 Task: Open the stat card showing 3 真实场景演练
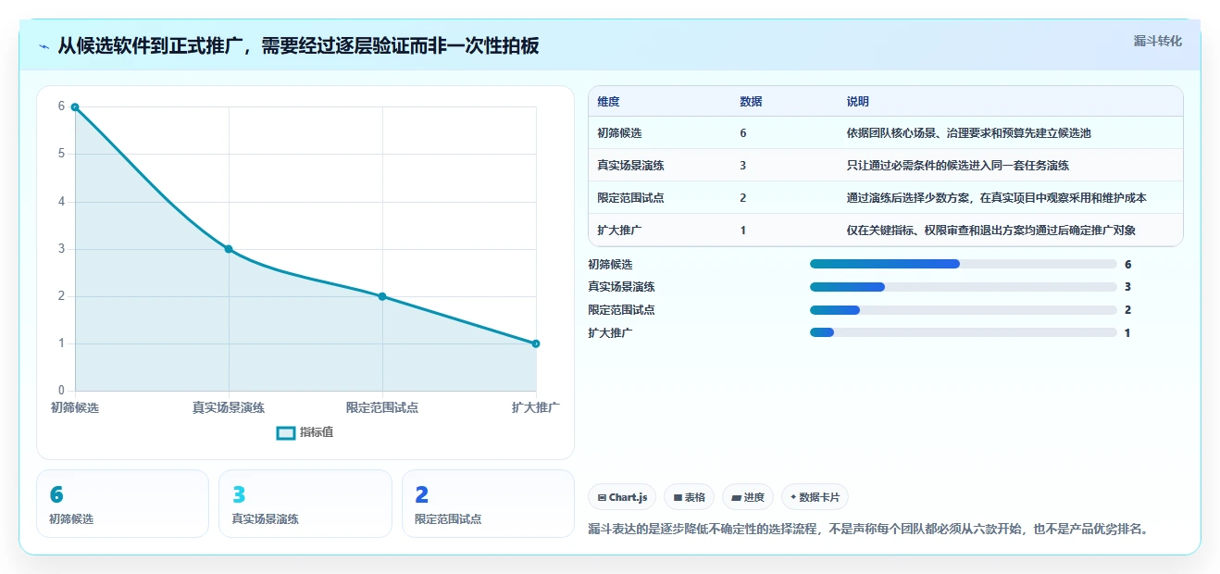(305, 504)
